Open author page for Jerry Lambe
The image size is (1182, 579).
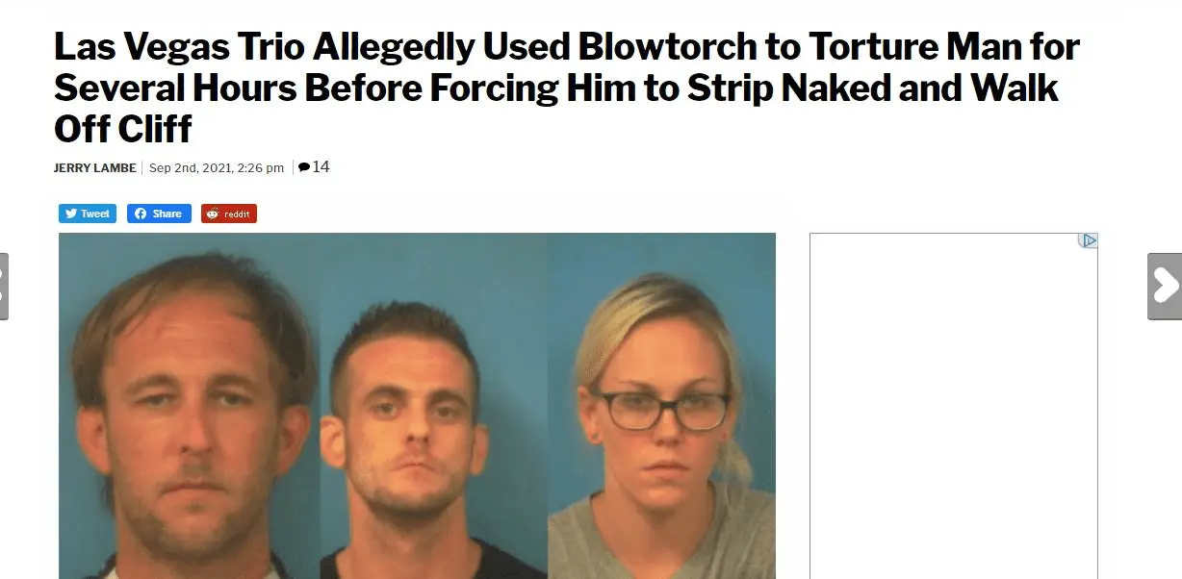(94, 168)
